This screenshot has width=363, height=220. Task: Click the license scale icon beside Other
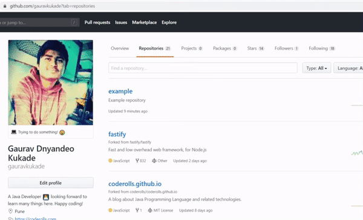(154, 161)
